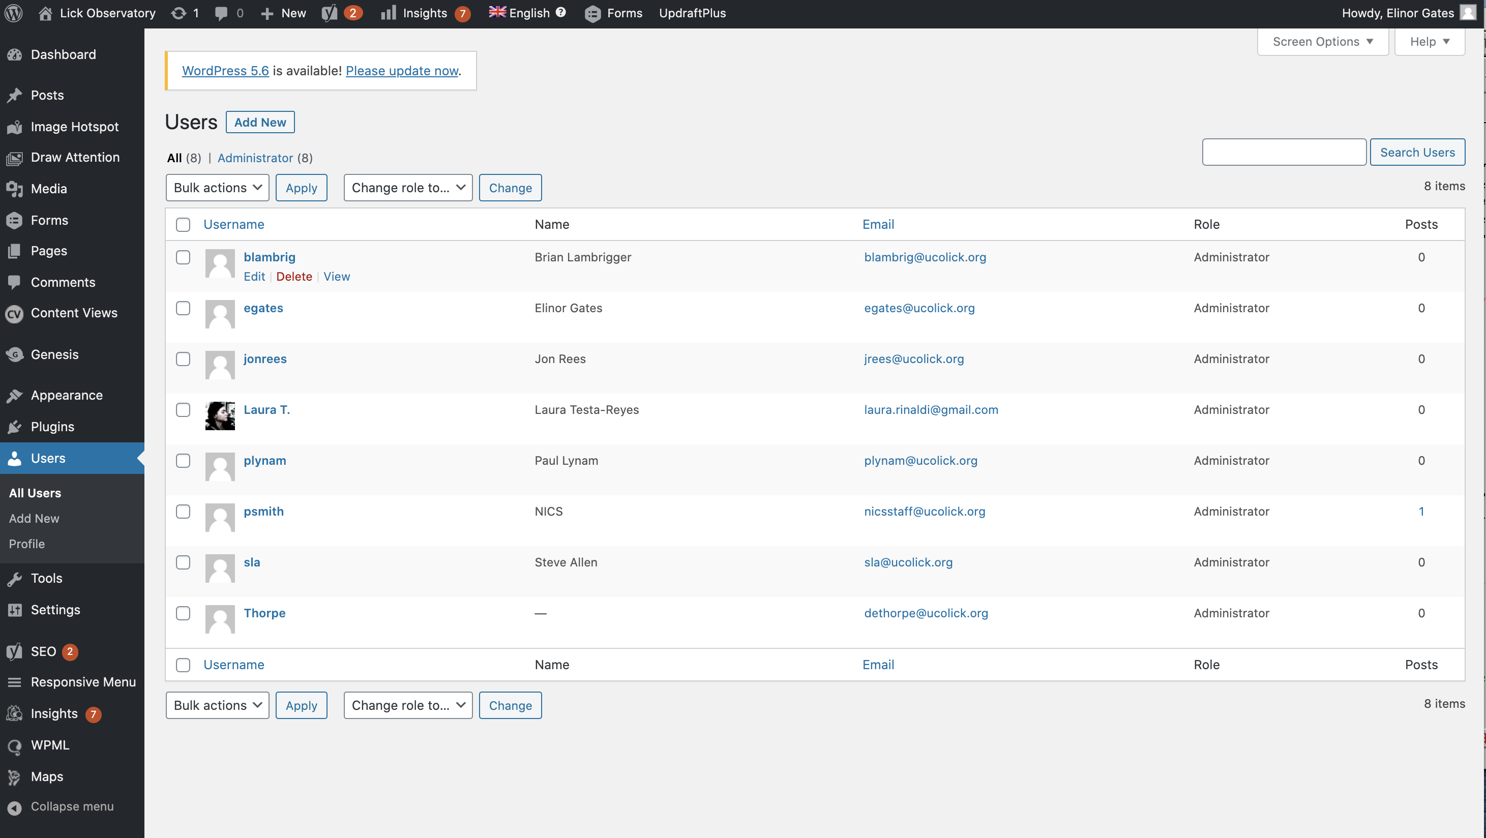Open the All Users submenu item

tap(35, 493)
